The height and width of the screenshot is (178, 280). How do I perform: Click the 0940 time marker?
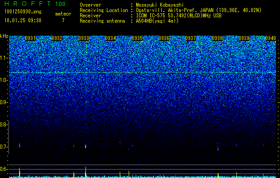pos(271,38)
